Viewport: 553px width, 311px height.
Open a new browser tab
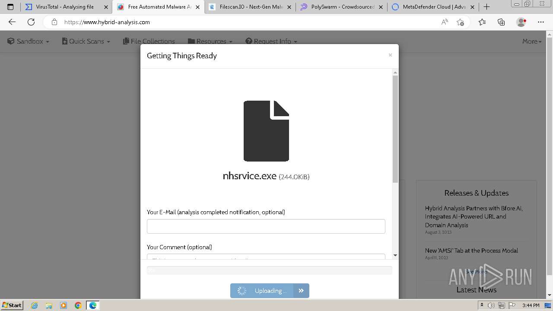tap(486, 7)
